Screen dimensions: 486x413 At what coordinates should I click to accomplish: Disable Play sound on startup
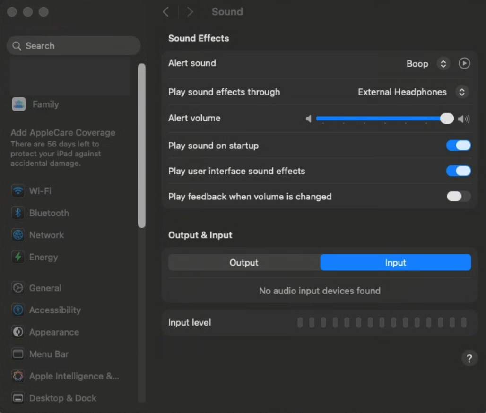459,146
